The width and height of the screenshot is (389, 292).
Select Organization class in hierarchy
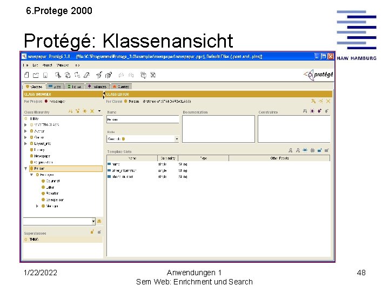click(x=42, y=162)
